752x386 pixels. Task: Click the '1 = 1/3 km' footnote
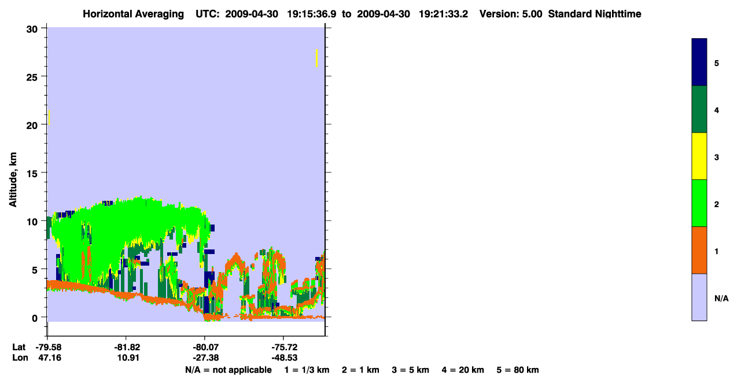(x=307, y=370)
